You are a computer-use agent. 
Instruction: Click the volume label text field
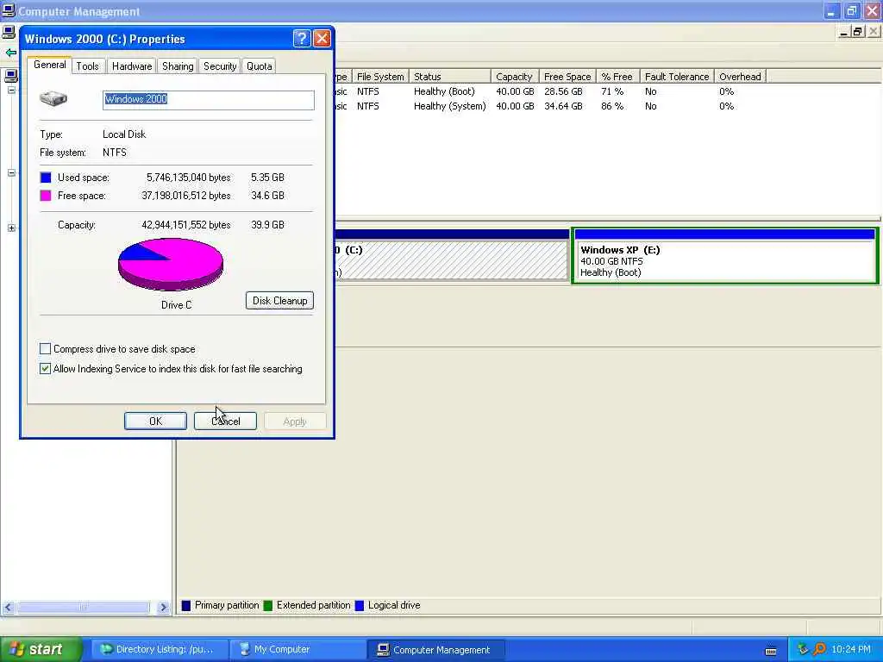click(x=209, y=100)
